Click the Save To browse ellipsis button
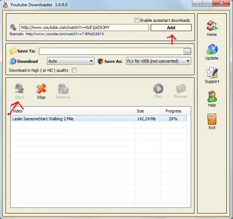233x219 pixels. (187, 51)
